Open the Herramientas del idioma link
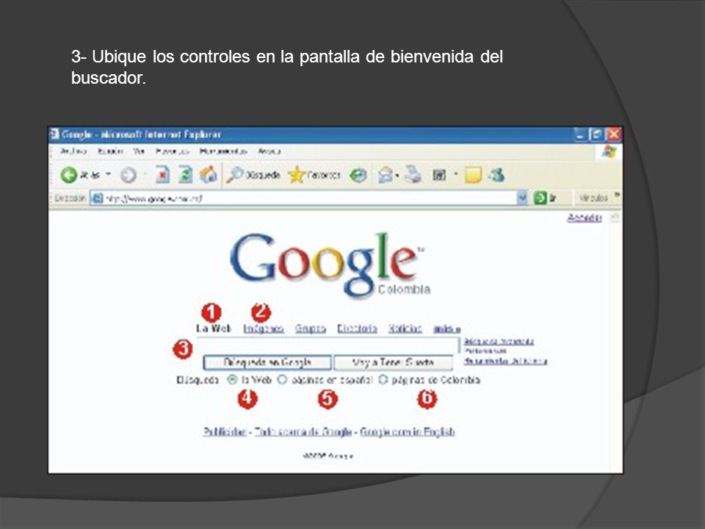Image resolution: width=705 pixels, height=529 pixels. (x=506, y=361)
